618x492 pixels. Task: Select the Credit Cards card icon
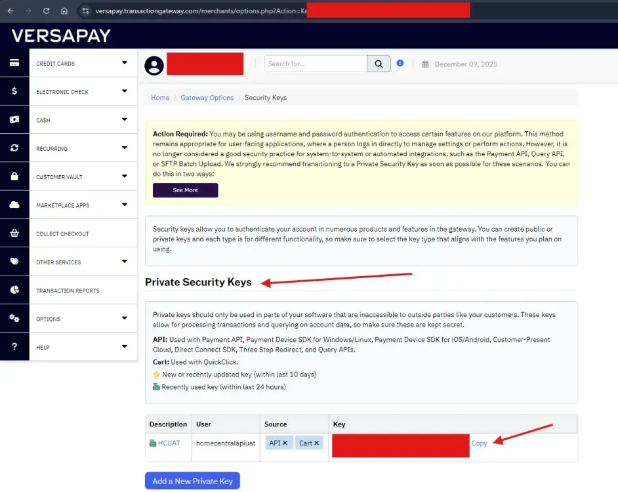[14, 63]
